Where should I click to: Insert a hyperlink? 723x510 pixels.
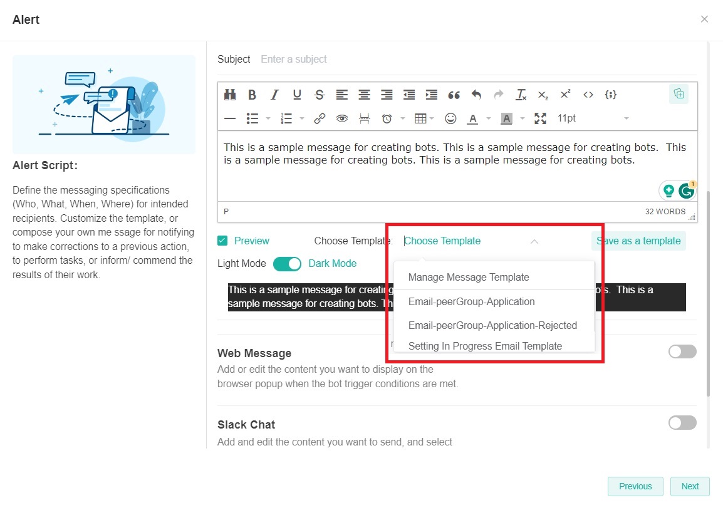click(x=320, y=118)
